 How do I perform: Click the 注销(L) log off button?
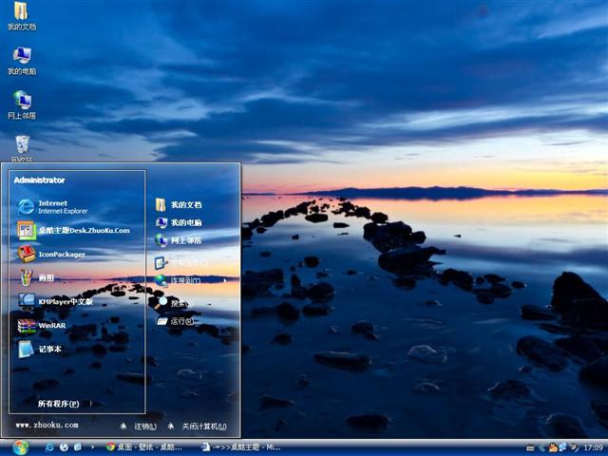pyautogui.click(x=142, y=426)
